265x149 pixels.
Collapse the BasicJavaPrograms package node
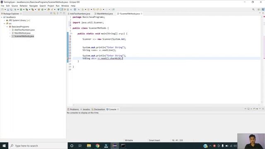click(x=7, y=26)
